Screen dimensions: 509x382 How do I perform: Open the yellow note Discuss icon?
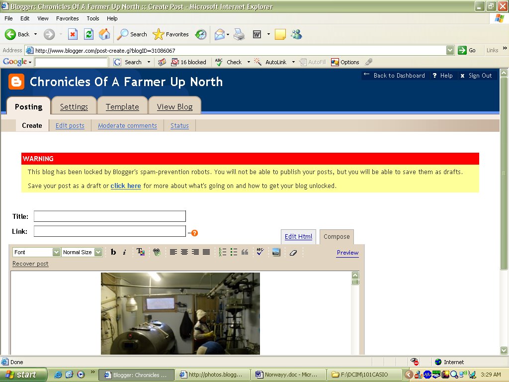[280, 34]
